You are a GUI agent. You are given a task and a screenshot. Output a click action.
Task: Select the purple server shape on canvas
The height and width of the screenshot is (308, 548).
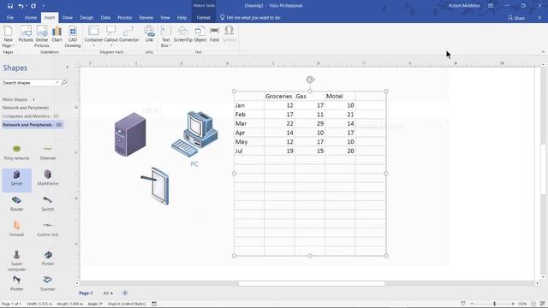click(x=130, y=134)
